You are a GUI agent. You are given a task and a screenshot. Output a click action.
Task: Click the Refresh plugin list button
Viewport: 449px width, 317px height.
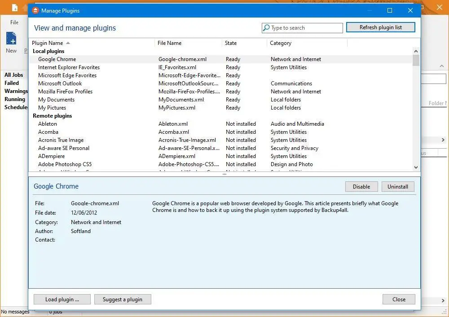[381, 27]
